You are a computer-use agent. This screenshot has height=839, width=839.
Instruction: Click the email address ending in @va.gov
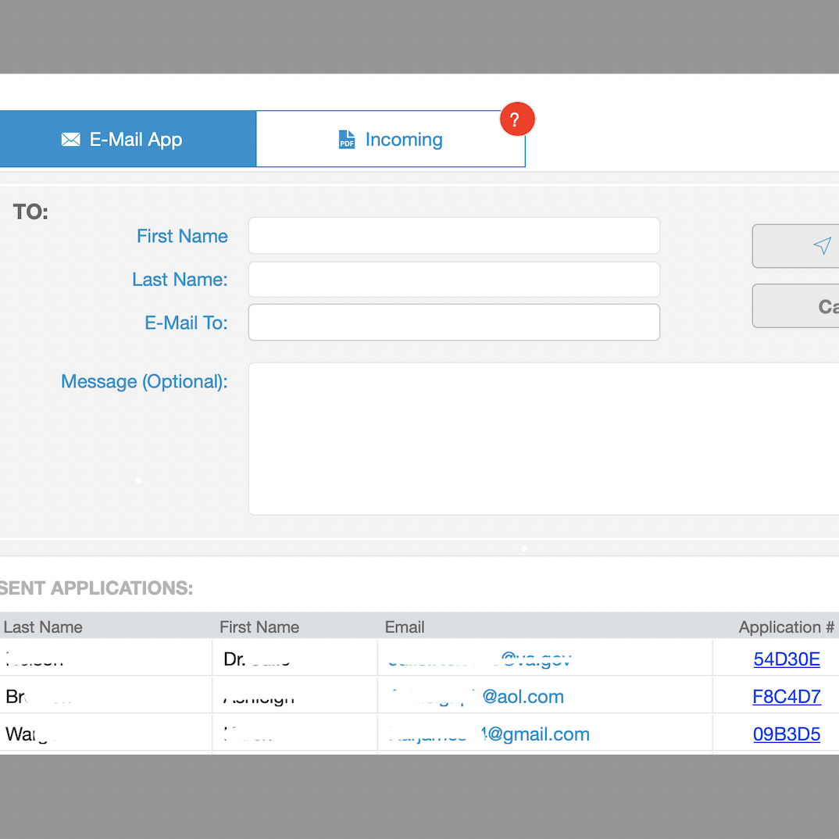coord(480,659)
